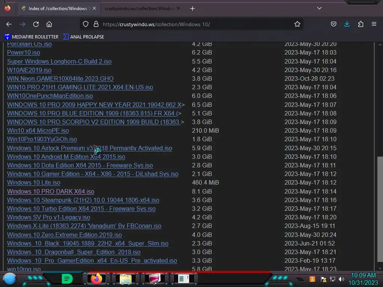
Task: Reload the current page
Action: pos(36,24)
